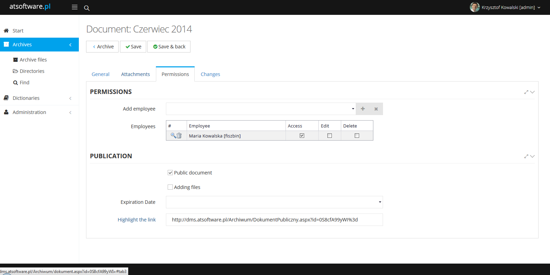Expand the Dictionaries sidebar menu arrow
550x275 pixels.
[71, 98]
